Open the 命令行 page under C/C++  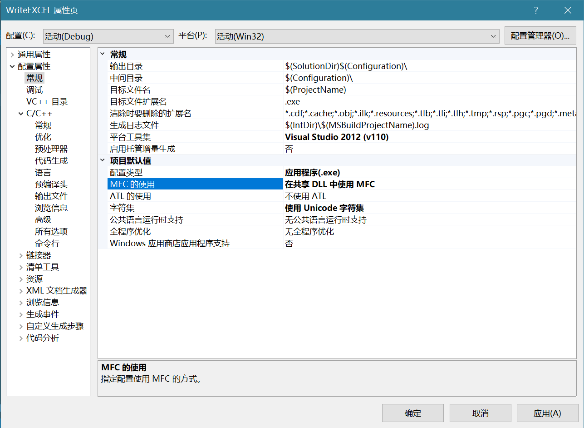coord(47,244)
